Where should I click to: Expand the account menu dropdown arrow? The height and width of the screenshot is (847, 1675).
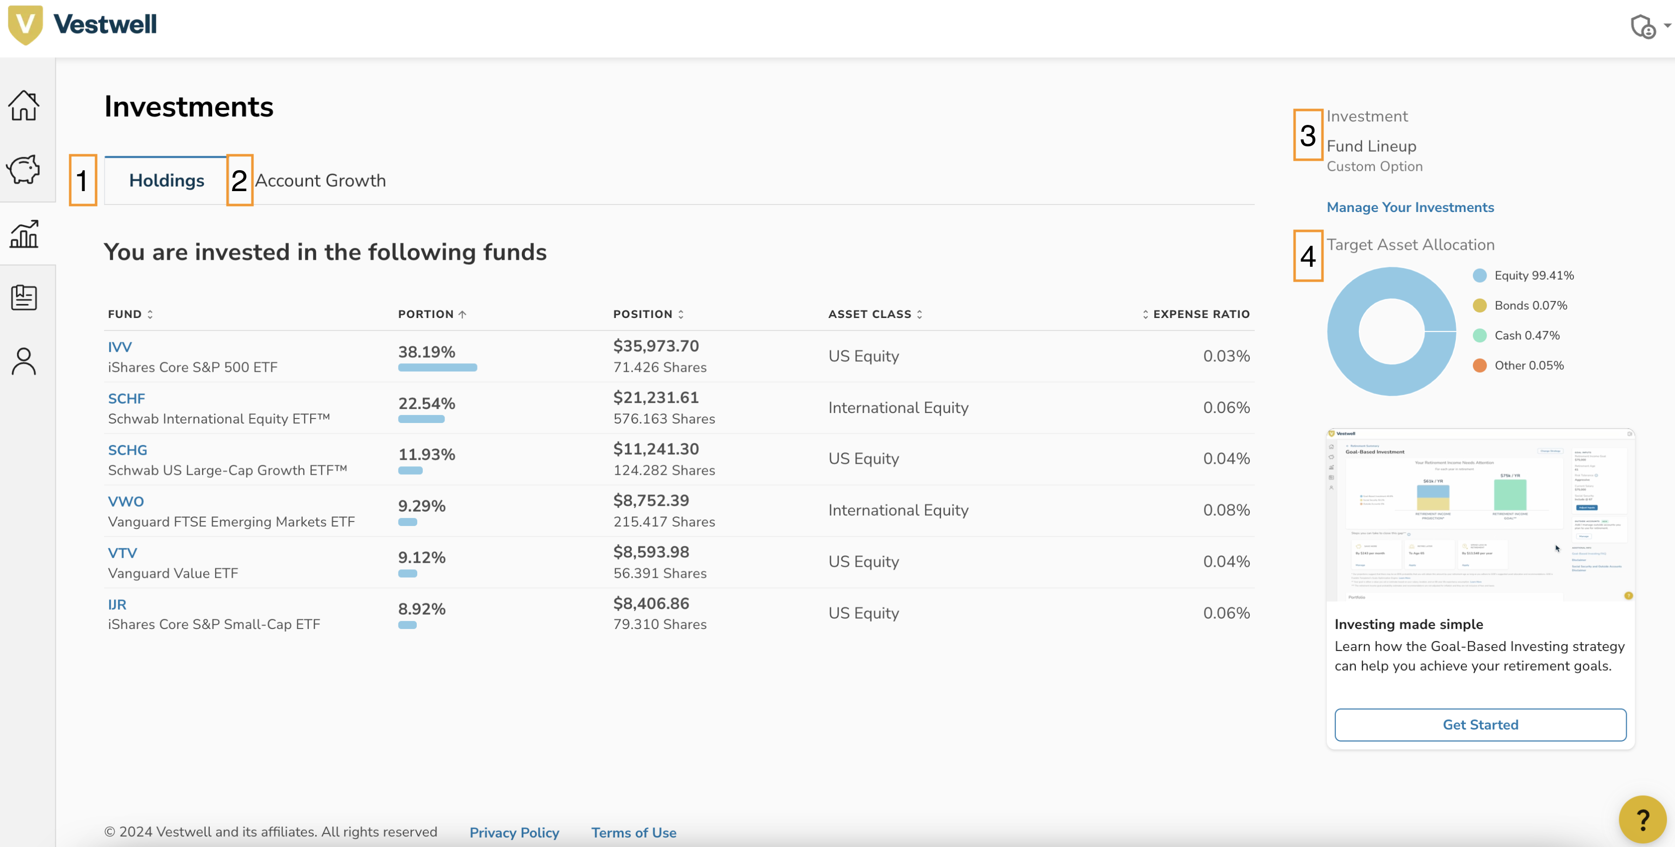click(x=1667, y=25)
